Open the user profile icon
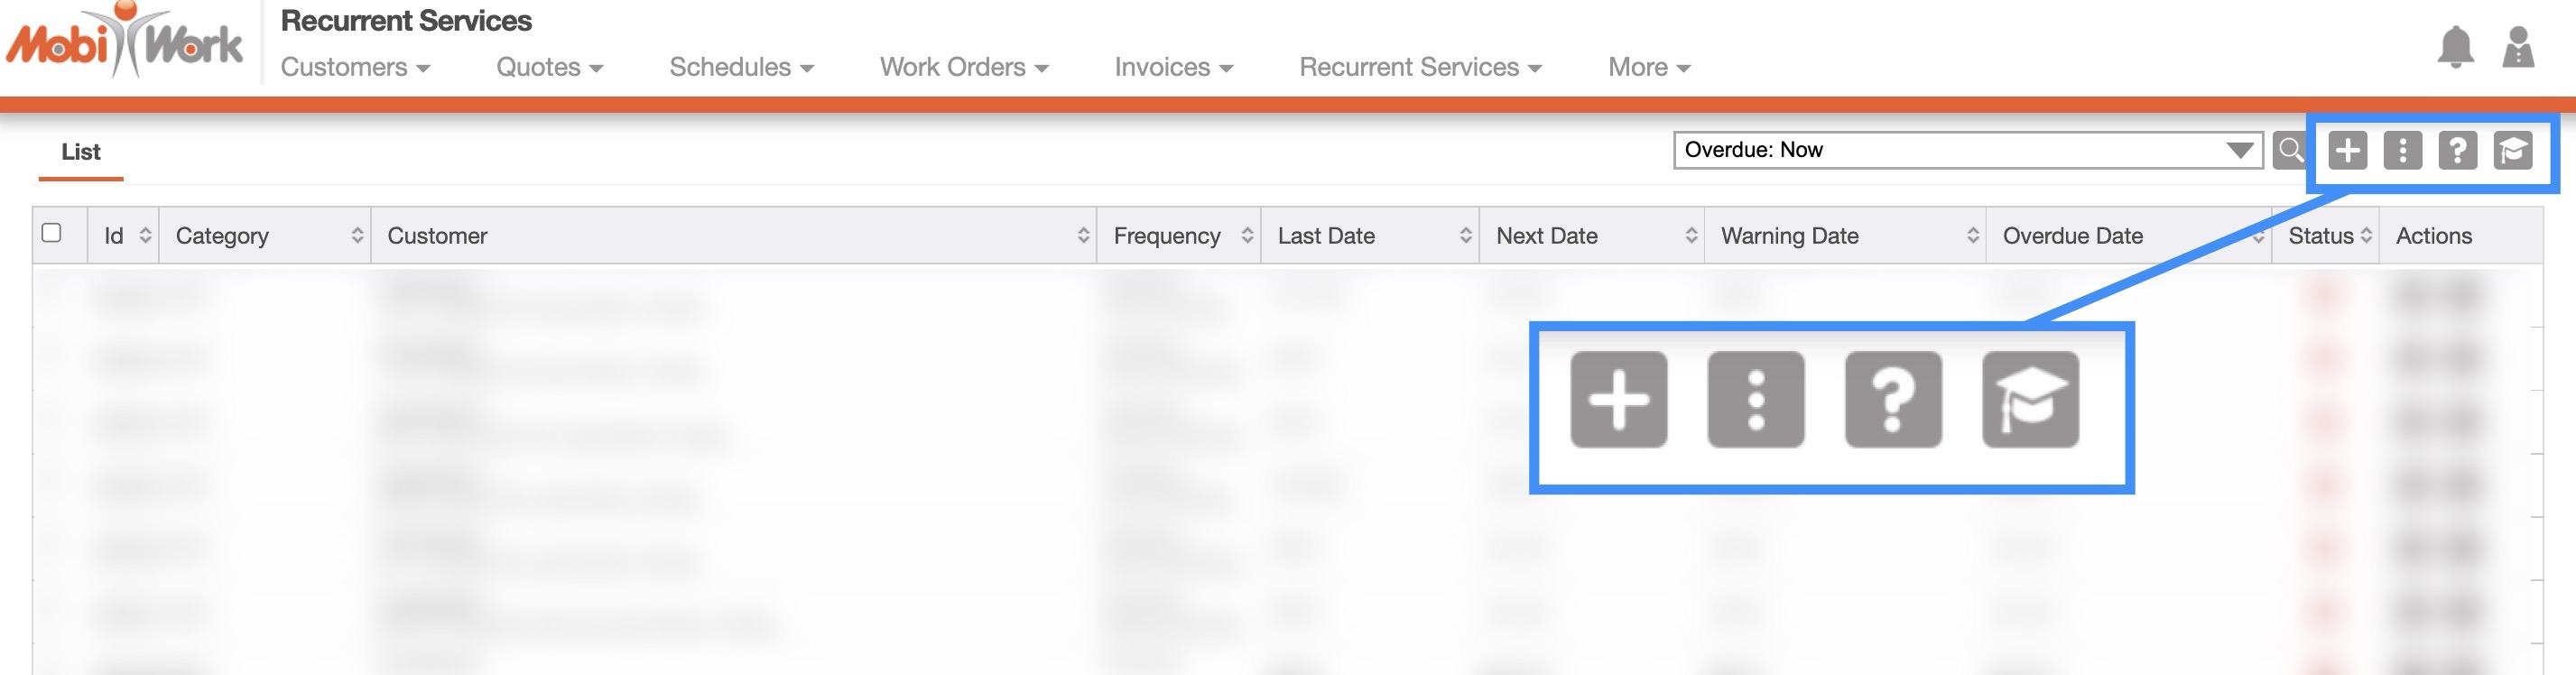 (x=2517, y=47)
